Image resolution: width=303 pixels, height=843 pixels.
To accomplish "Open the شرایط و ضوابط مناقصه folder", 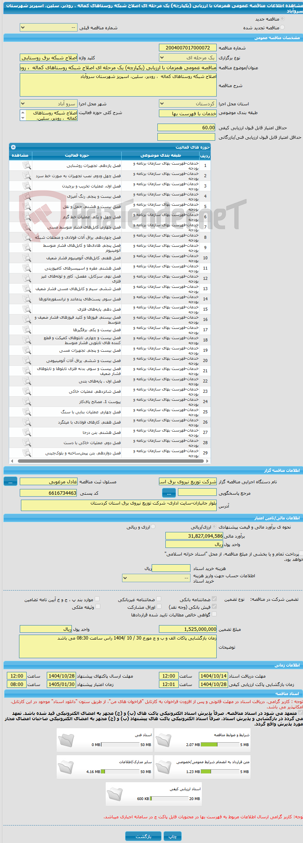I will click(163, 740).
